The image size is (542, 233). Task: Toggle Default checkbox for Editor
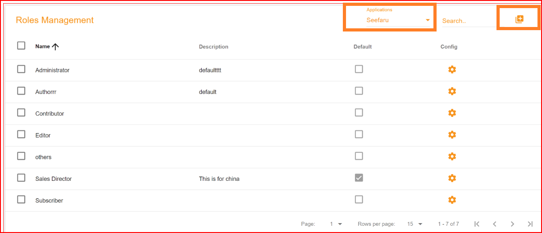(359, 134)
